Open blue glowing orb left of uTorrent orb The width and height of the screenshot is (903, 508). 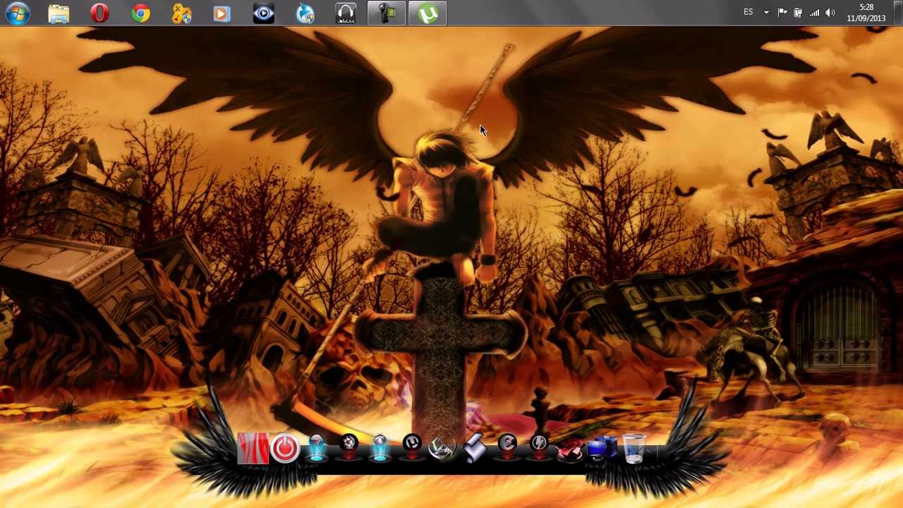click(380, 448)
